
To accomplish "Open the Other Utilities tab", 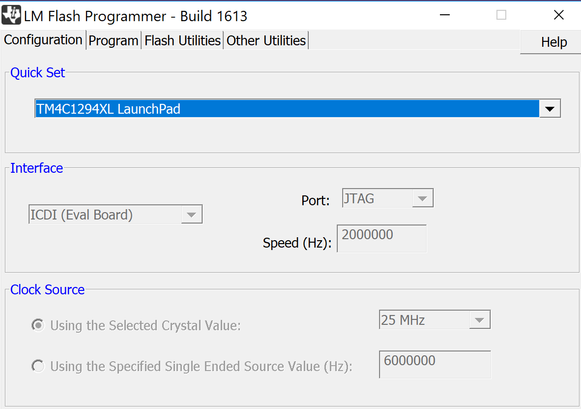I will (x=266, y=41).
